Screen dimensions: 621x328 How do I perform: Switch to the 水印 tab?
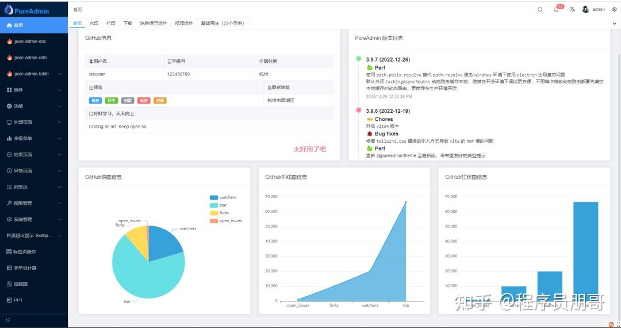point(94,24)
